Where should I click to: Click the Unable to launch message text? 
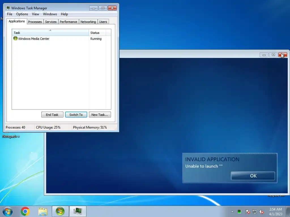tap(204, 166)
